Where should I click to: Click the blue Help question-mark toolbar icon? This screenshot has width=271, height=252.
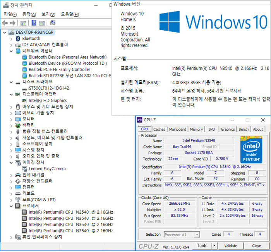tap(34, 23)
